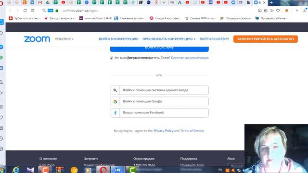308x173 pixels.
Task: Toggle the stay signed in checkbox
Action: (111, 58)
